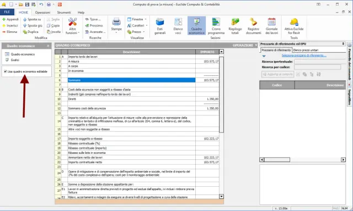Expand the Prezzo dropdown
The height and width of the screenshot is (211, 353).
(136, 32)
